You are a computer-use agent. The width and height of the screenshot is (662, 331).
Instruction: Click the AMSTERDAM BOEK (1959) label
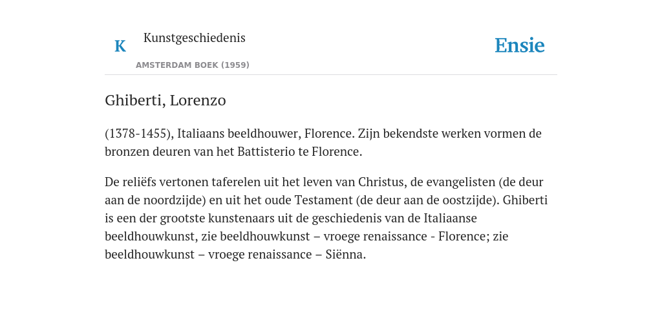tap(193, 65)
